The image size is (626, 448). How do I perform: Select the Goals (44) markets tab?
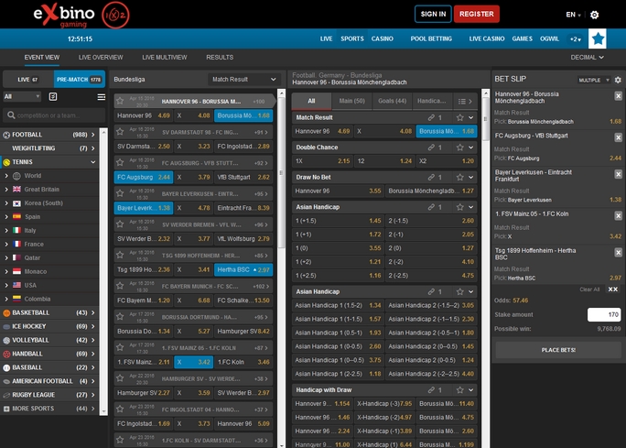392,101
